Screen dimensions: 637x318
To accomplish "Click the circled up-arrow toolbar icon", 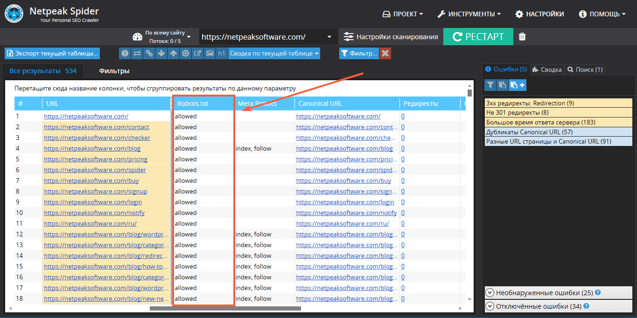I will coord(186,54).
